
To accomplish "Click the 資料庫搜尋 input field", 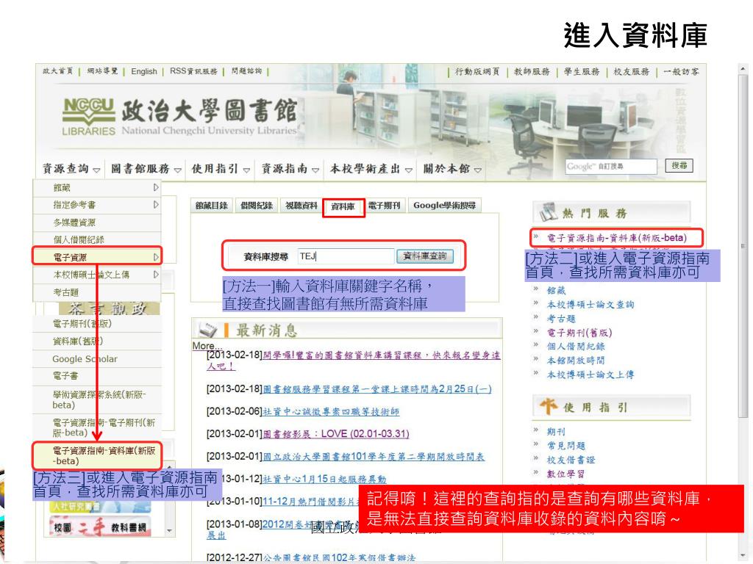I will pyautogui.click(x=346, y=256).
